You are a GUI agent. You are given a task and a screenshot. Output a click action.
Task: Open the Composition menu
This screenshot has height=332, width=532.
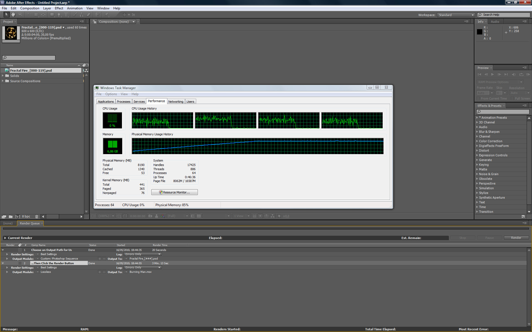pos(30,8)
